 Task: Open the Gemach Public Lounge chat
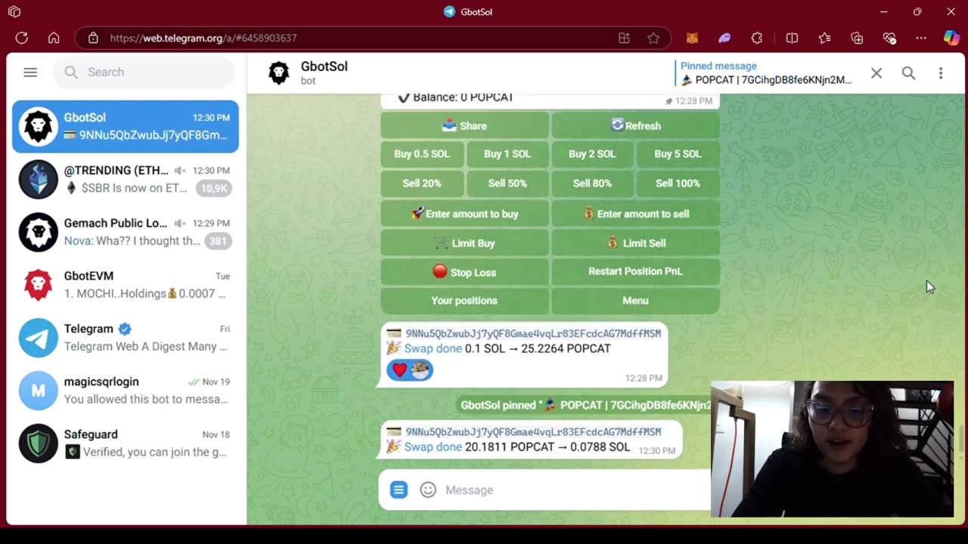(126, 232)
